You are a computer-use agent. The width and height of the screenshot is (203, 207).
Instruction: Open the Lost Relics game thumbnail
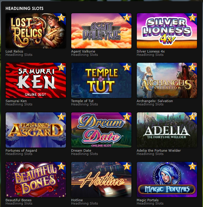[x=36, y=31]
